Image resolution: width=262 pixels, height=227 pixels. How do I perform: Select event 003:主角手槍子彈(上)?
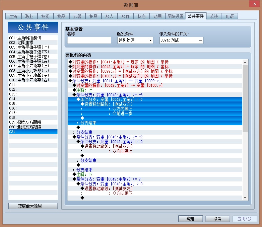click(x=33, y=47)
